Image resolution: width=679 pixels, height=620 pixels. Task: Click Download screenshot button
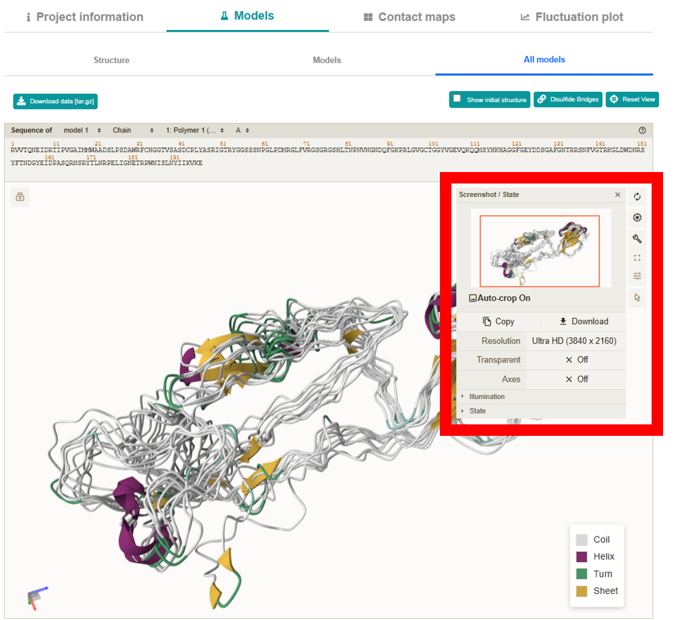[x=583, y=321]
